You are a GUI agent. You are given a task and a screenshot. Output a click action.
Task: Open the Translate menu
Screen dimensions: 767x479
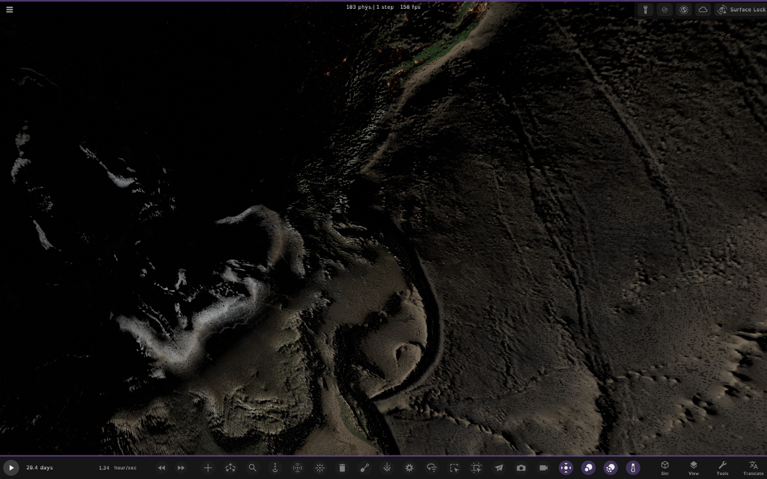[753, 468]
